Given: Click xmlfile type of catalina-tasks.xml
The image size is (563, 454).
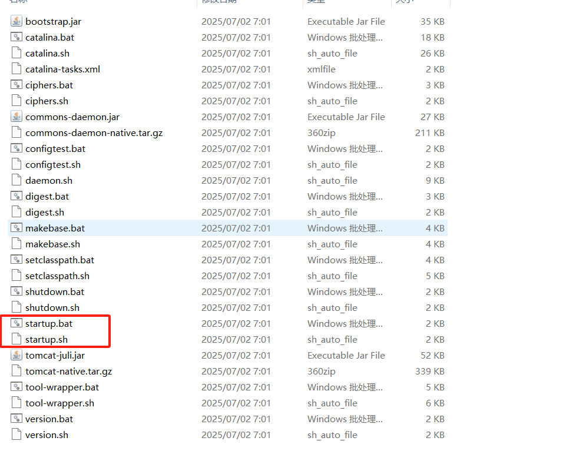Looking at the screenshot, I should coord(322,69).
